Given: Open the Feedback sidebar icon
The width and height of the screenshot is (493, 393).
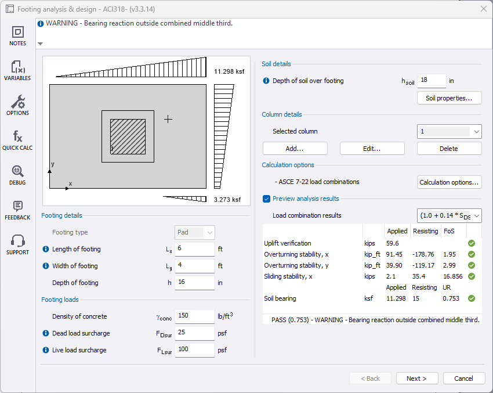Looking at the screenshot, I should (x=17, y=210).
